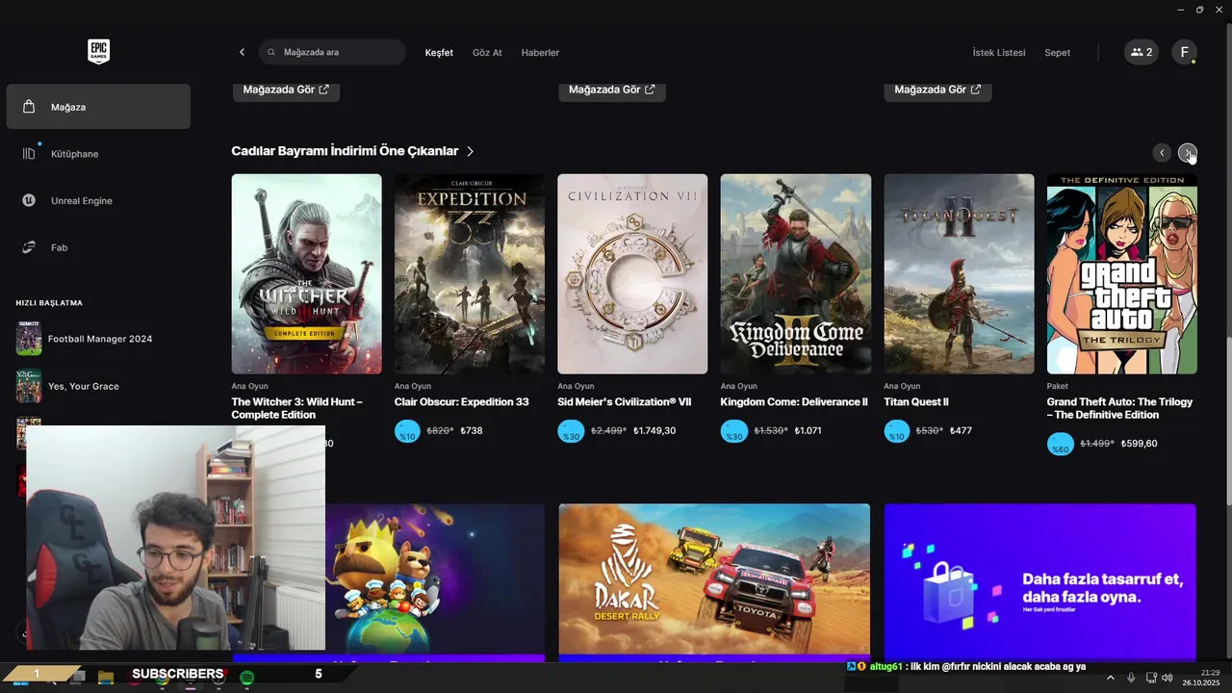Open volume control in system tray
Screen dimensions: 1232x693
point(1168,678)
